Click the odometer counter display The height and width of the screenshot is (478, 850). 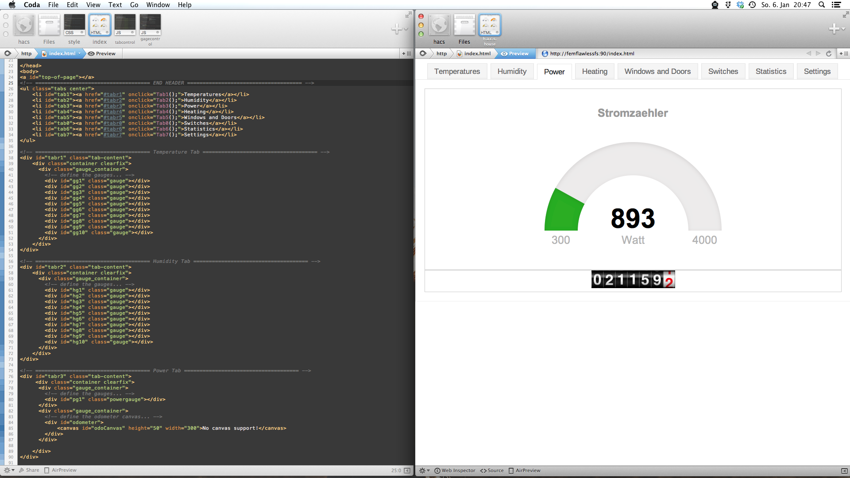[x=633, y=280]
